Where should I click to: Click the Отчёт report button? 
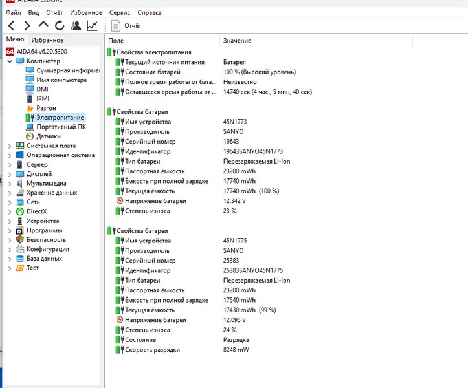[x=127, y=26]
